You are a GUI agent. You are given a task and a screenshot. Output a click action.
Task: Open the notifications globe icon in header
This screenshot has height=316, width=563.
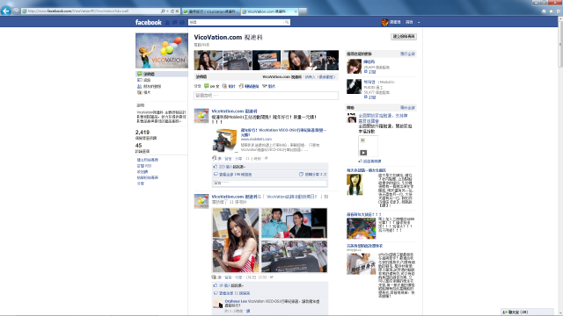182,22
